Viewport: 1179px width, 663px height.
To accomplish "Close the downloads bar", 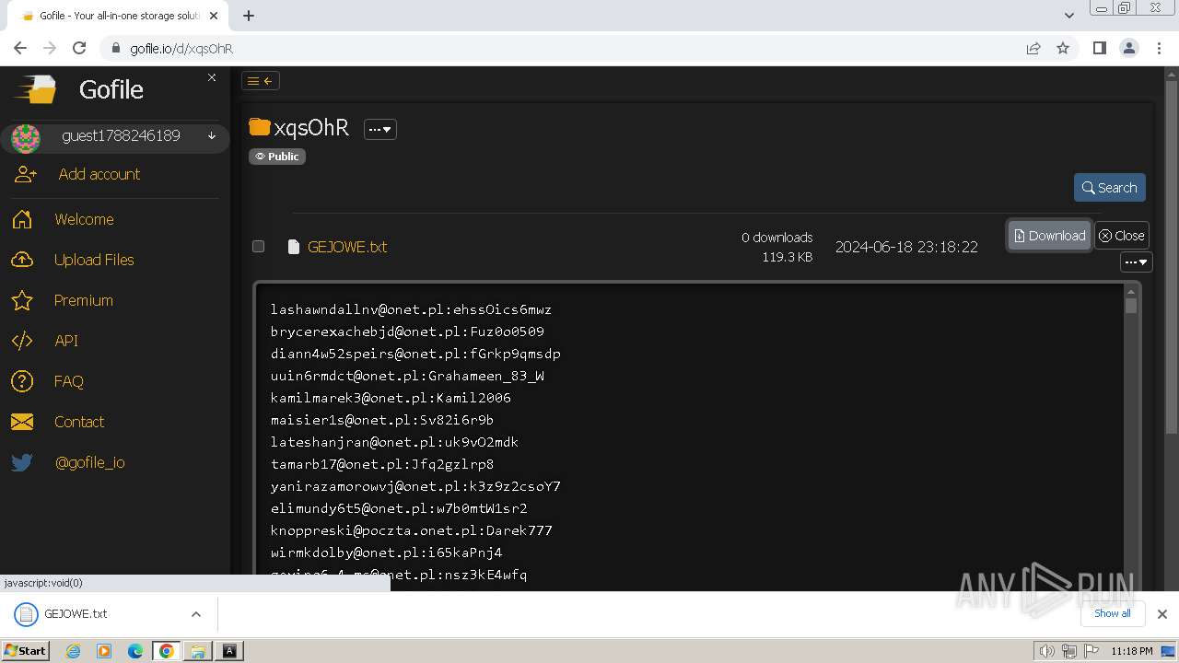I will coord(1162,614).
